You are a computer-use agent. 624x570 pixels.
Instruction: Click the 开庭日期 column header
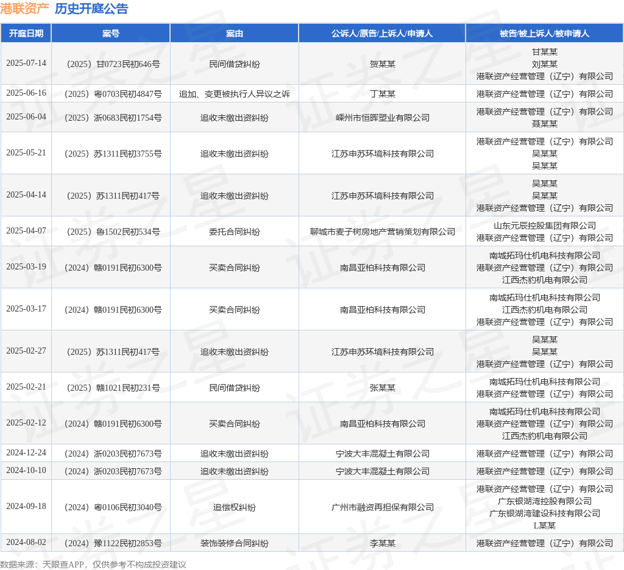[26, 34]
